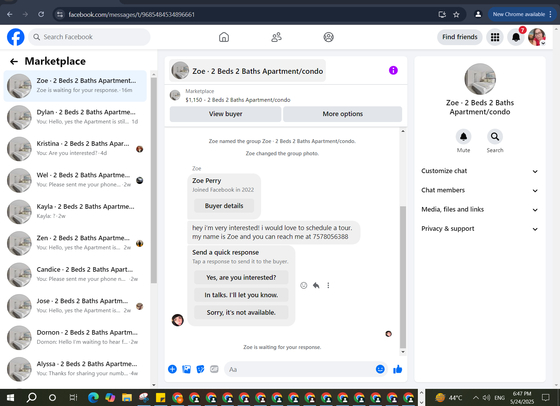Viewport: 560px width, 406px height.
Task: Open listing thumbnail in right panel
Action: [480, 79]
